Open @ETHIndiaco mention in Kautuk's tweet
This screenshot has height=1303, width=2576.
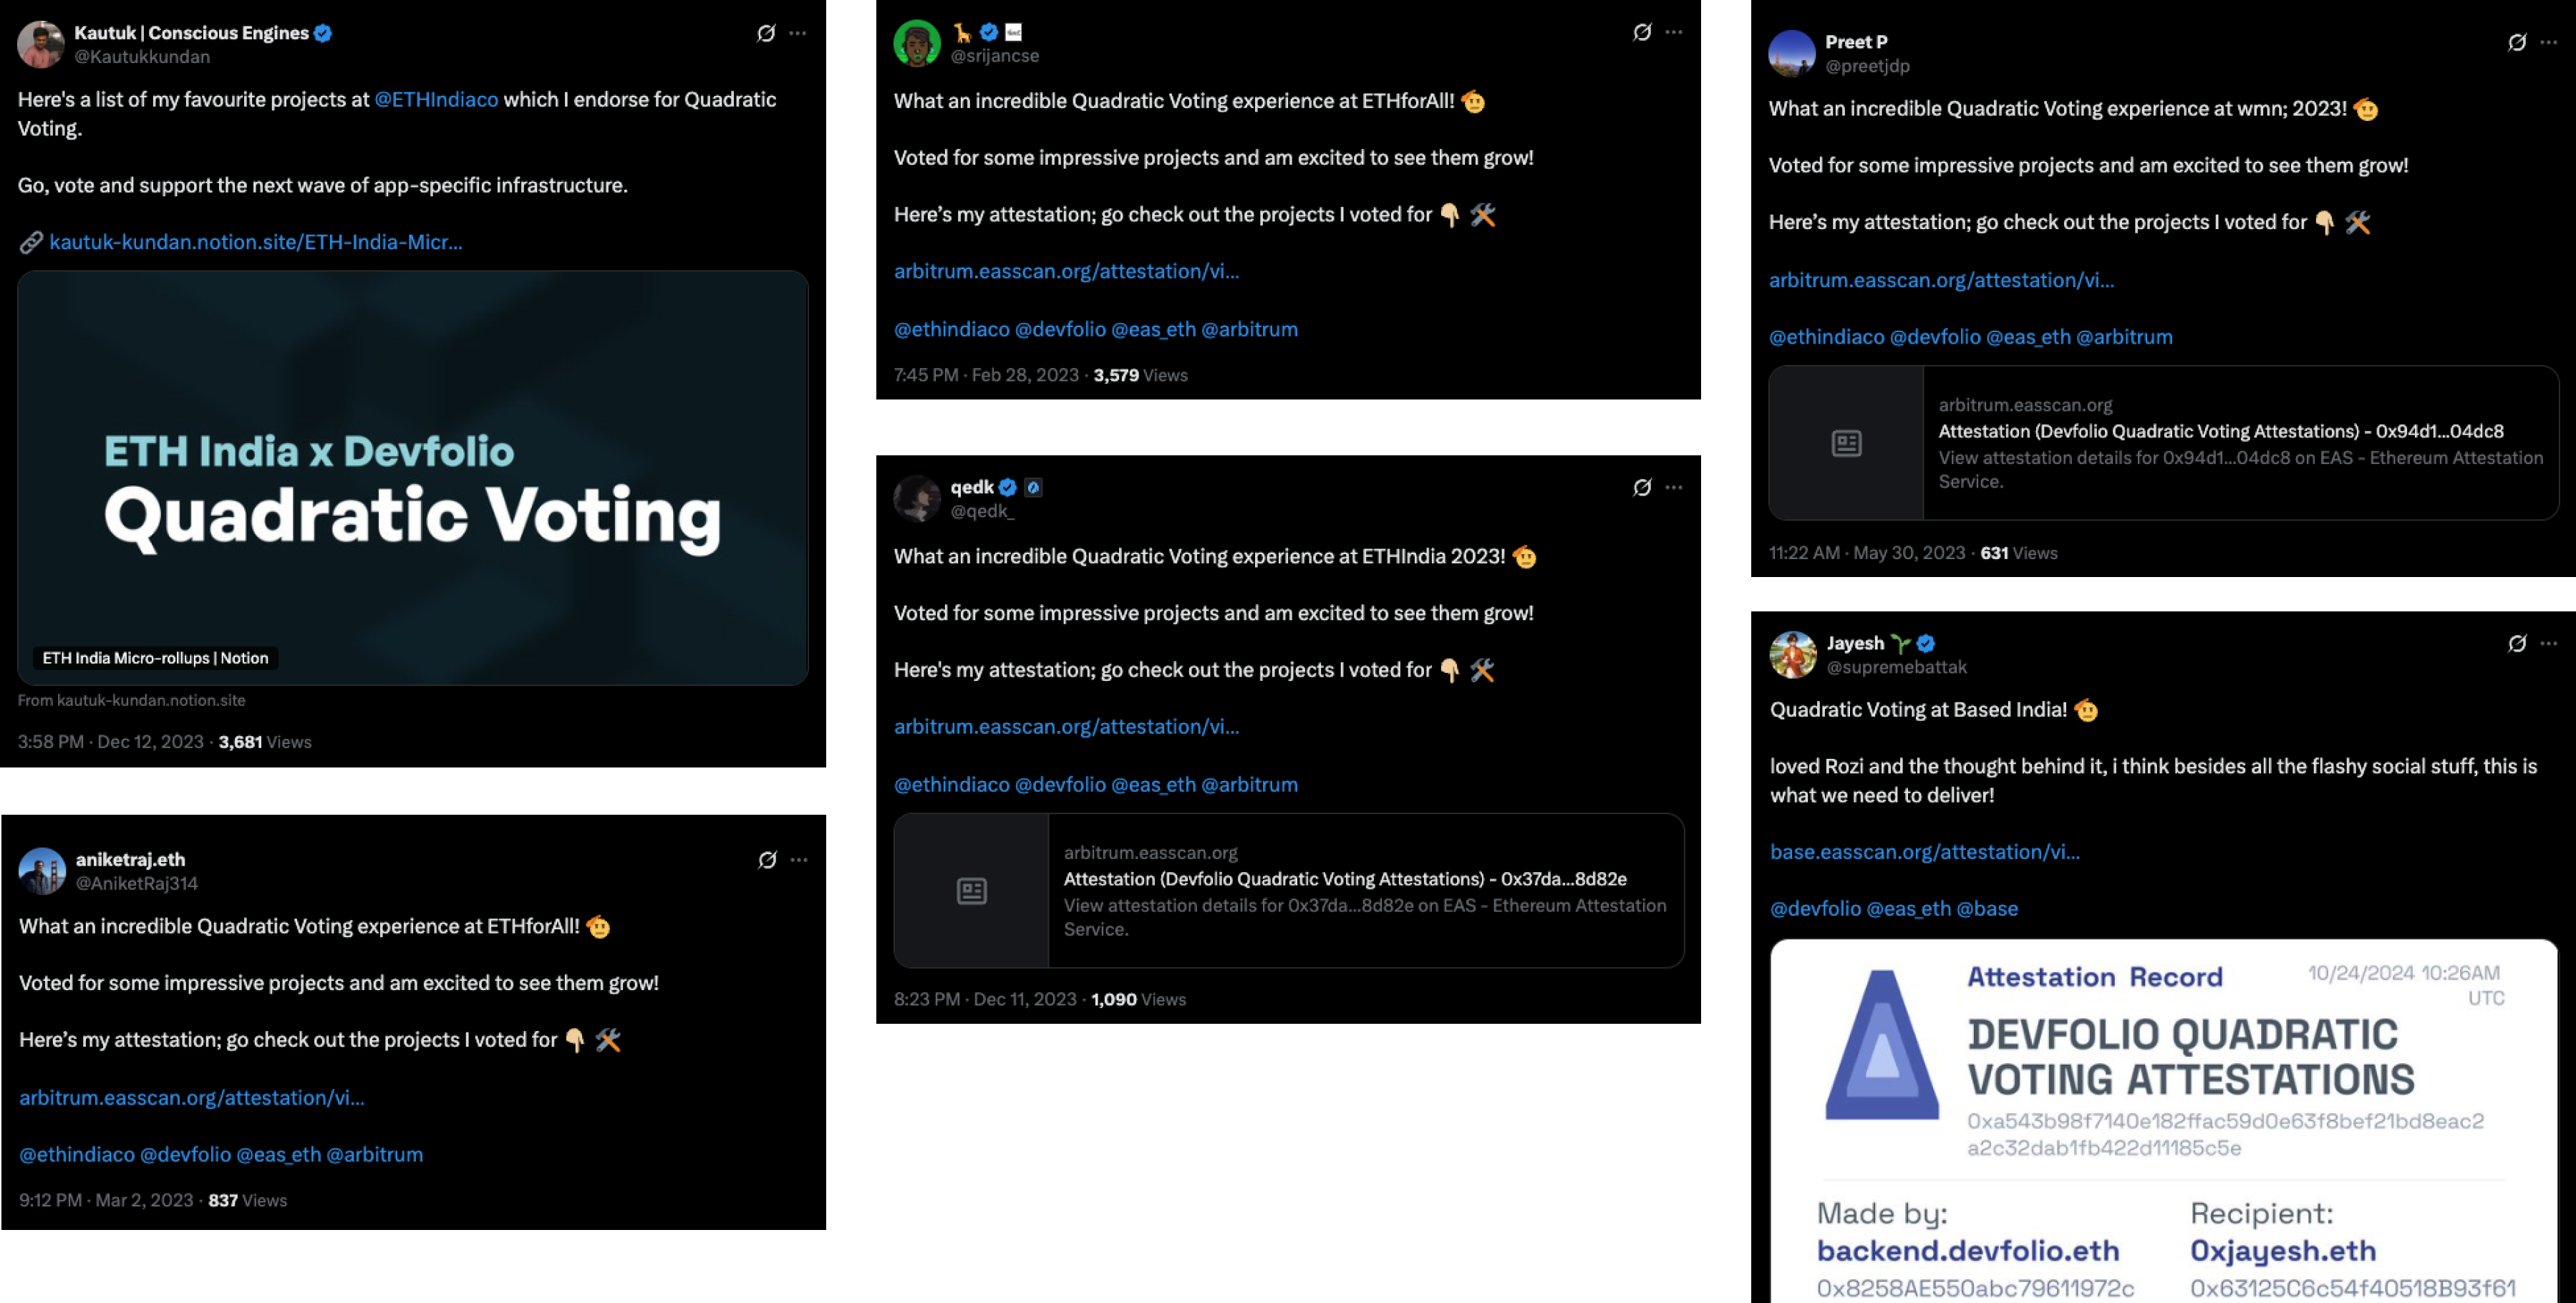click(436, 99)
